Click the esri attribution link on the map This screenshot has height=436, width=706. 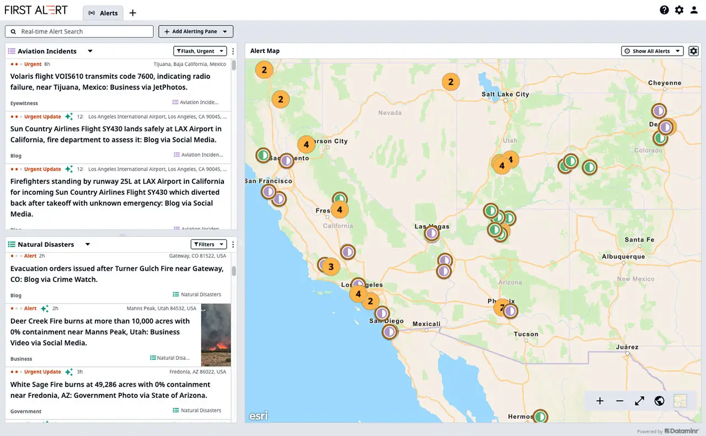(258, 416)
